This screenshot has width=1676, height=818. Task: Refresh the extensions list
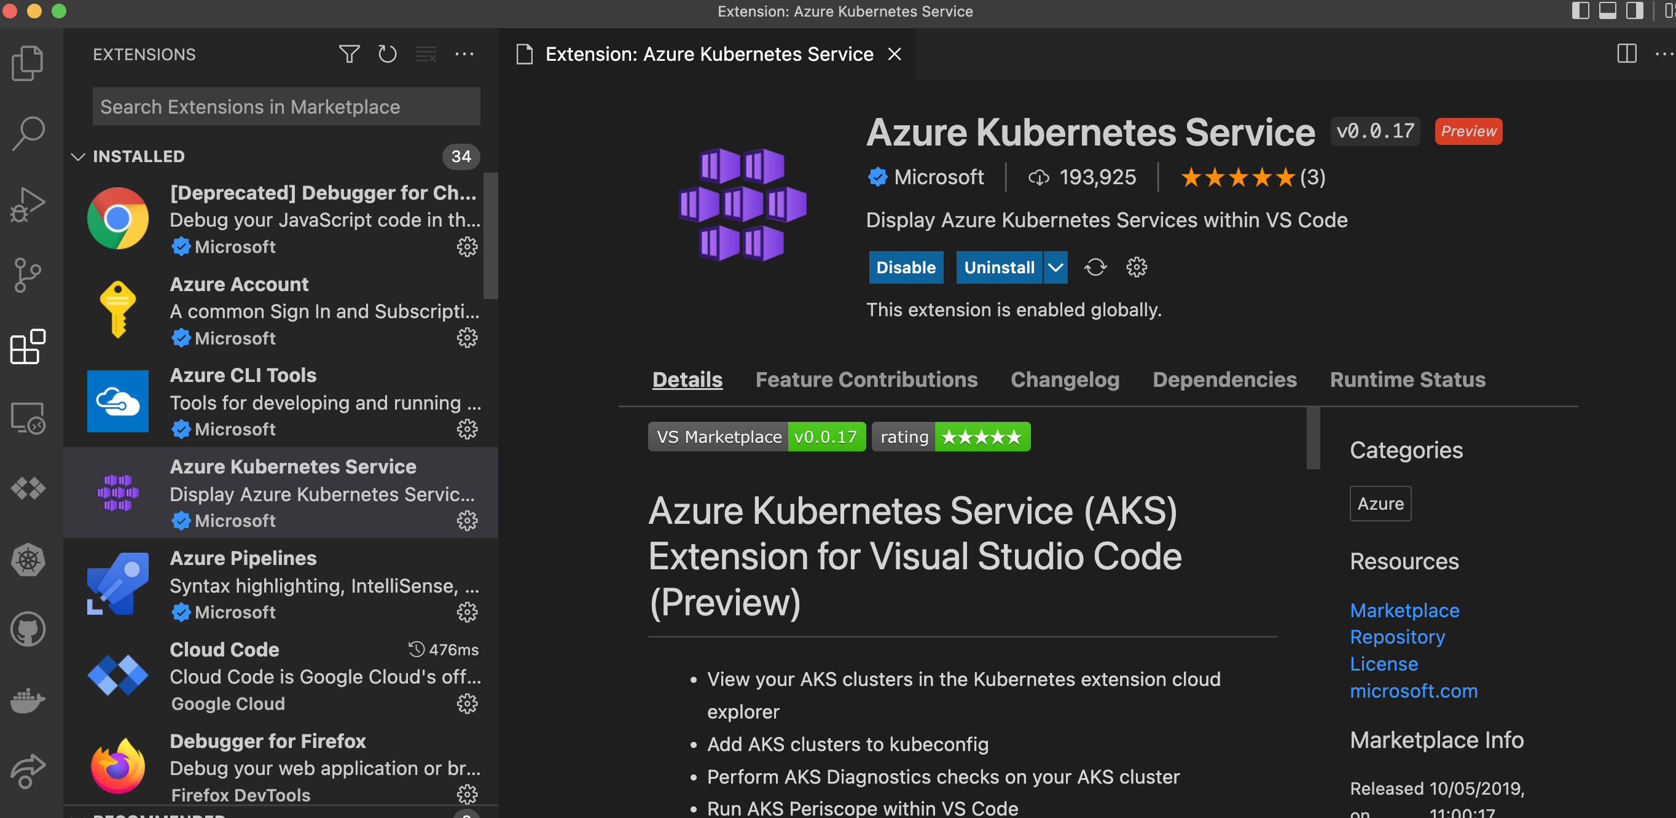[x=387, y=54]
